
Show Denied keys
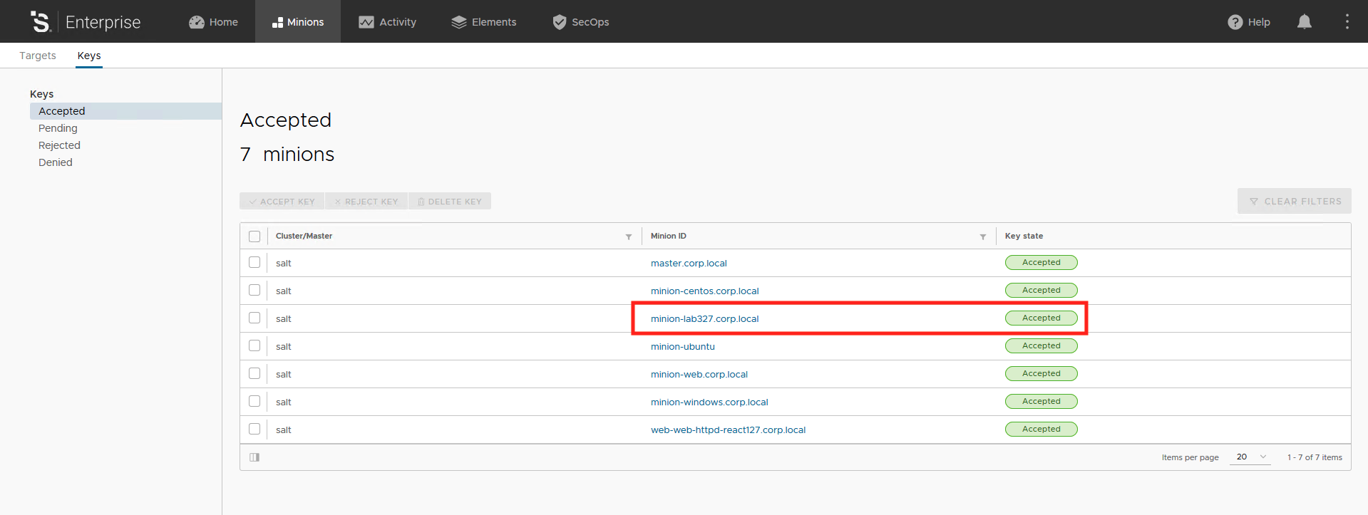(x=56, y=162)
